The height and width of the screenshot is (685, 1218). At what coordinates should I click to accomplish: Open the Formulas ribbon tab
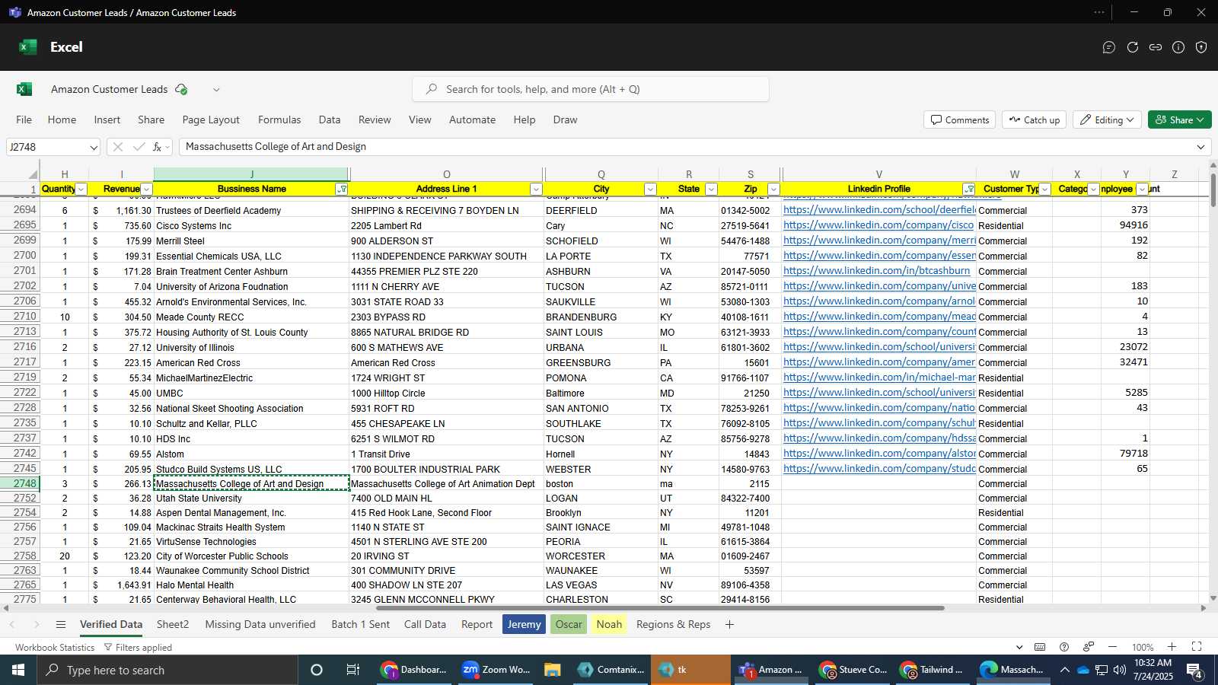[279, 119]
